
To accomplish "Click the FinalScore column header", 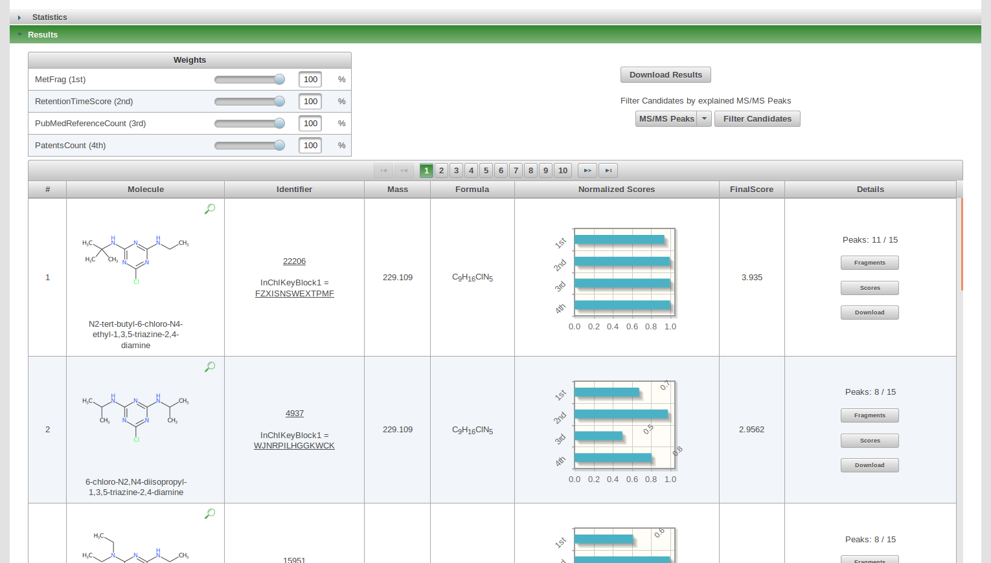I will coord(751,190).
